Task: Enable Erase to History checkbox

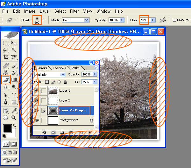Action: (174, 20)
